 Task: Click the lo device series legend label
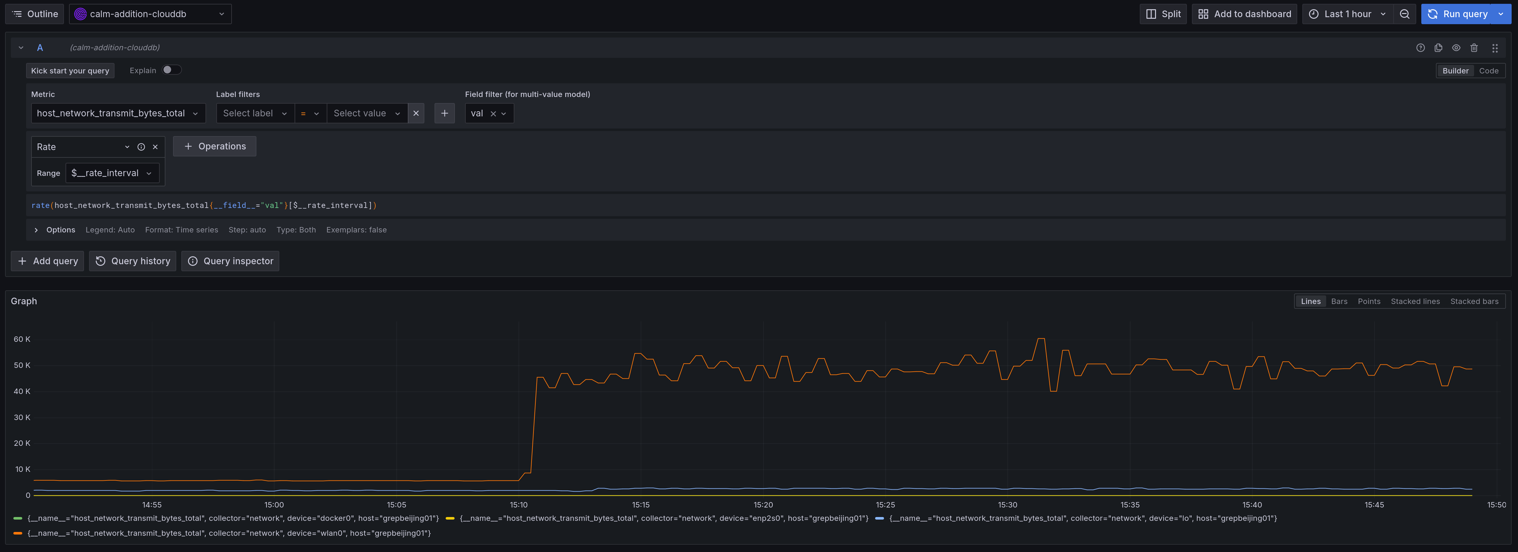(1083, 518)
